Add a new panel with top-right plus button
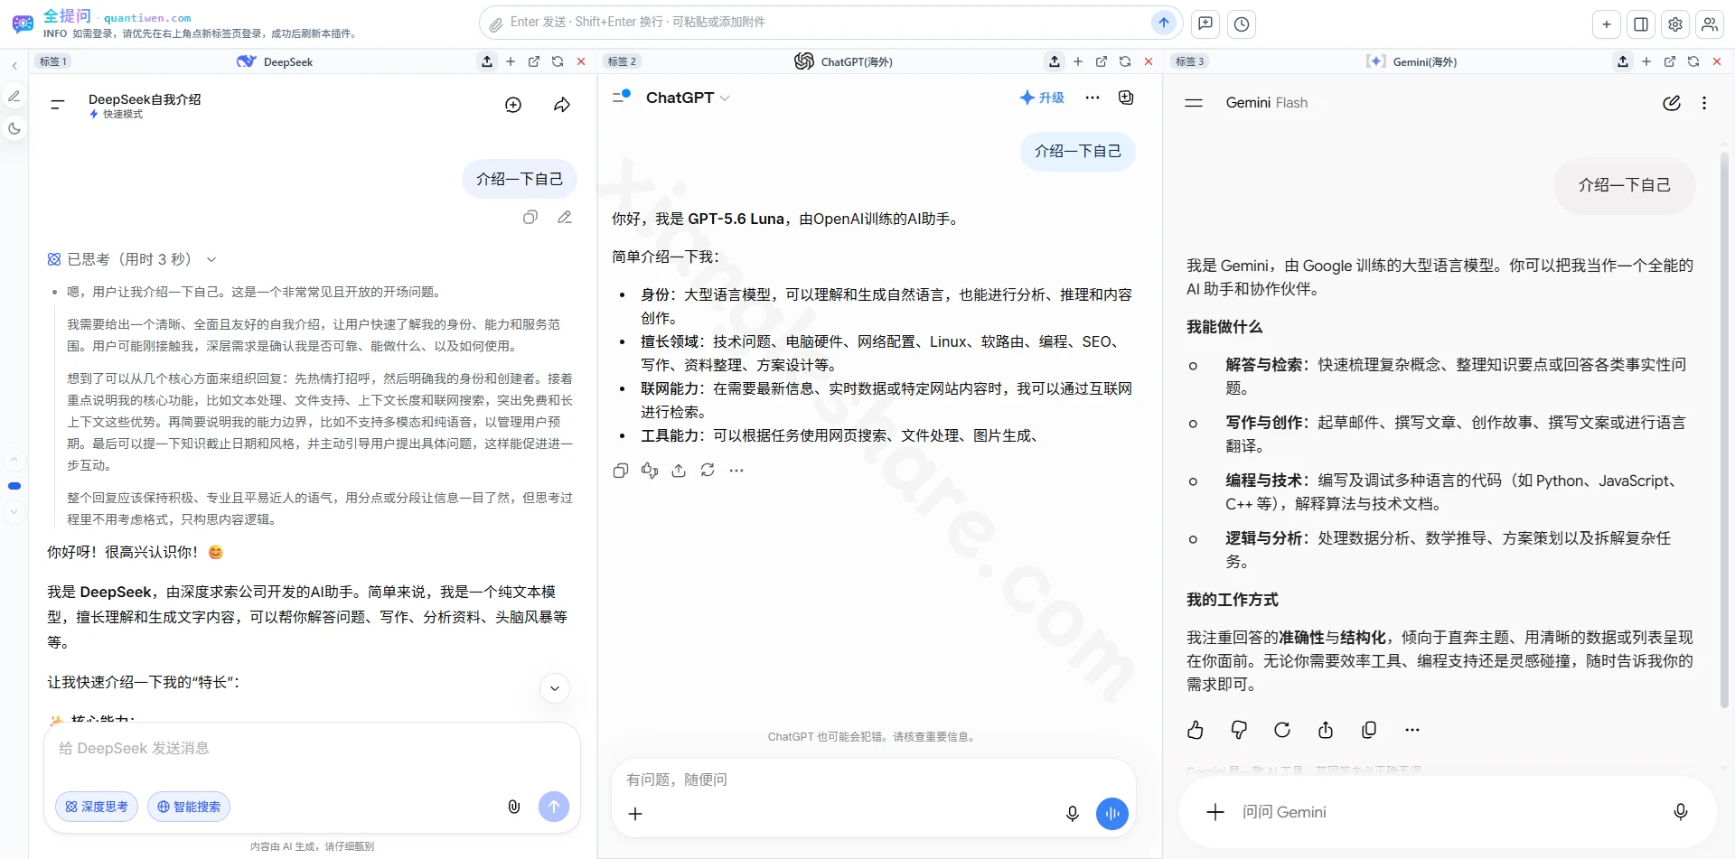This screenshot has height=859, width=1735. click(1607, 24)
